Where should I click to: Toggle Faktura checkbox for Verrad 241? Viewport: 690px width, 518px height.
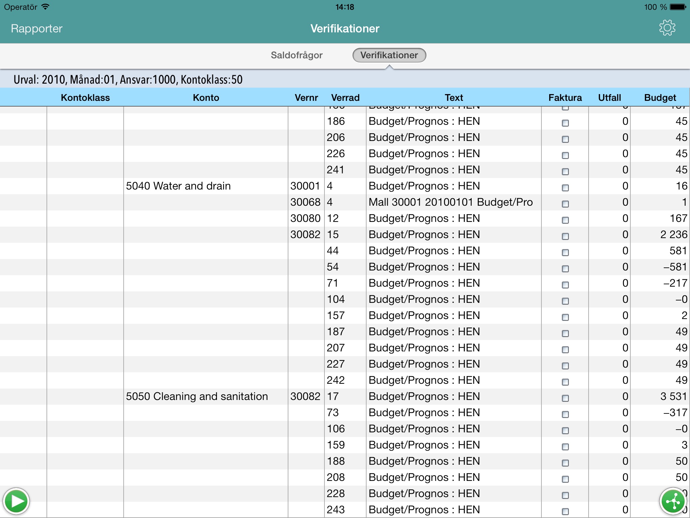pyautogui.click(x=565, y=172)
